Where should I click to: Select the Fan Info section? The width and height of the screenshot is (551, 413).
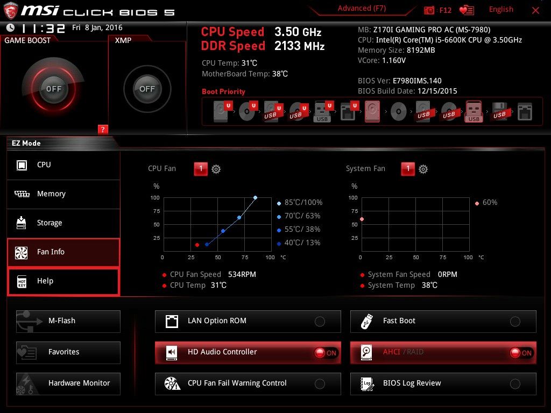(x=63, y=252)
